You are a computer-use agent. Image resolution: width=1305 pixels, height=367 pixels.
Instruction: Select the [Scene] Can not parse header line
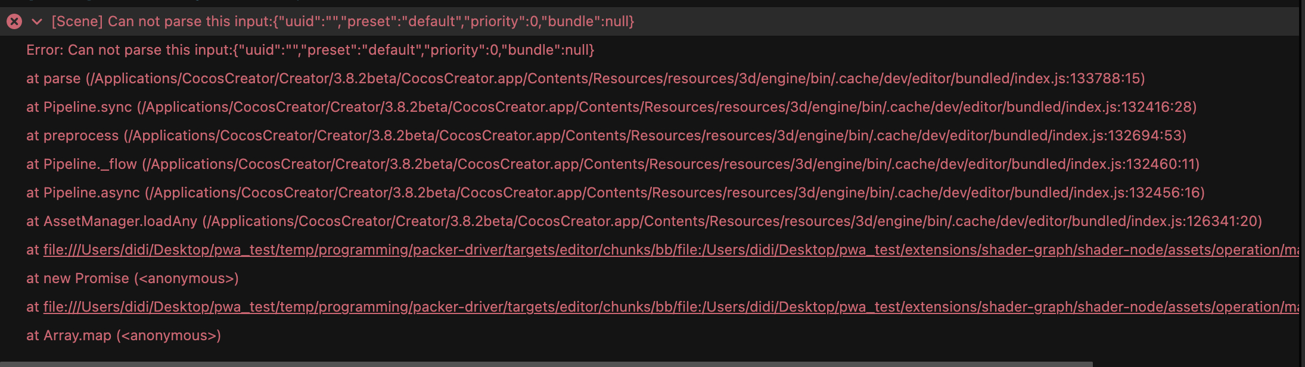(343, 22)
